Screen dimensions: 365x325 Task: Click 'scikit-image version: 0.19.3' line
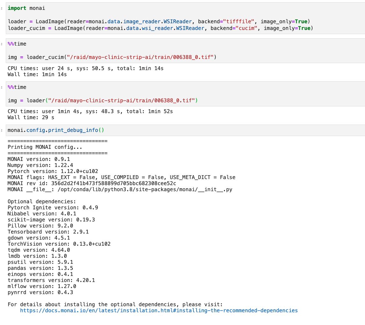click(51, 220)
